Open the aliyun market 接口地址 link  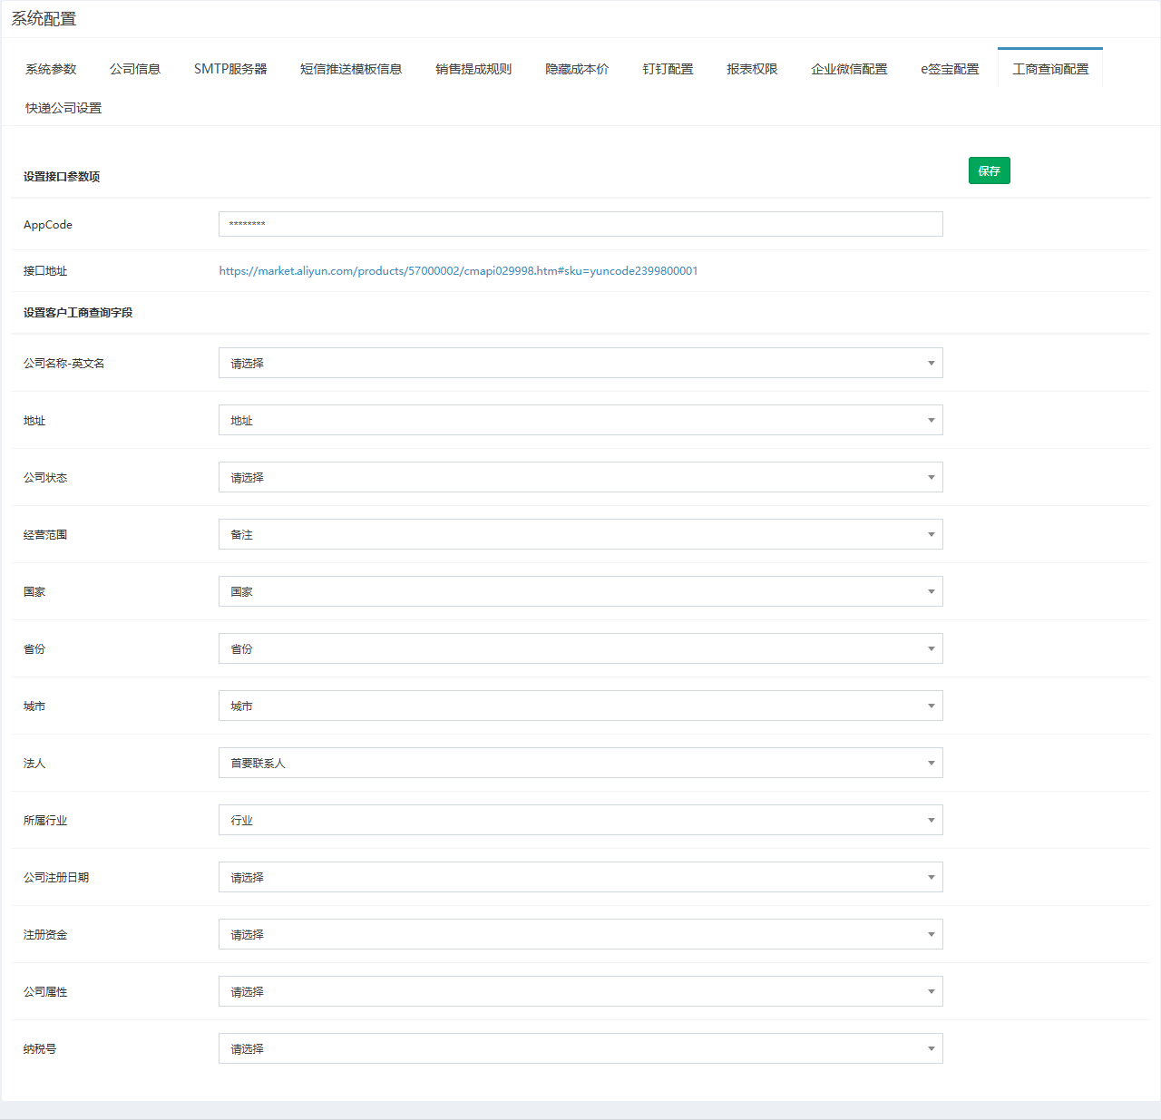coord(458,271)
